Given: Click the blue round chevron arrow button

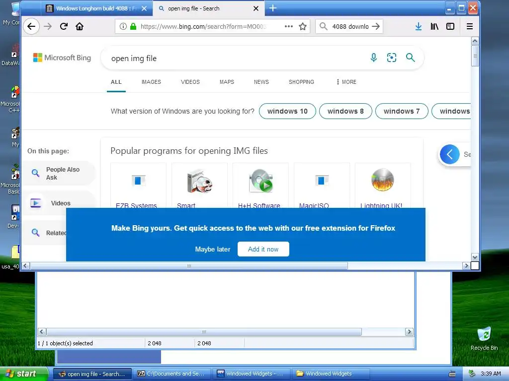Looking at the screenshot, I should [x=449, y=154].
